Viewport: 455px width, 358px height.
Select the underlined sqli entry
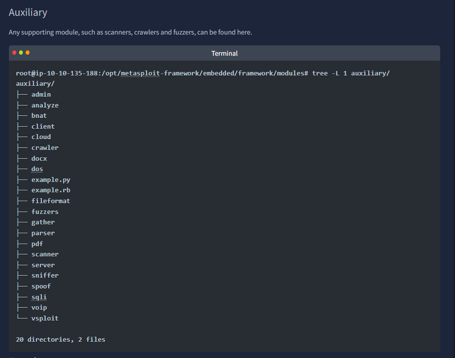pos(39,297)
